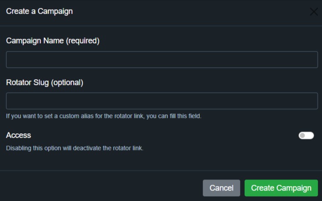Dismiss the dialog with the X icon
The image size is (322, 201).
tap(314, 12)
